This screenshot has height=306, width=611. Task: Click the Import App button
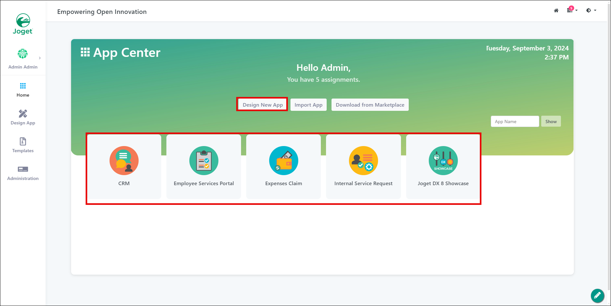tap(309, 105)
